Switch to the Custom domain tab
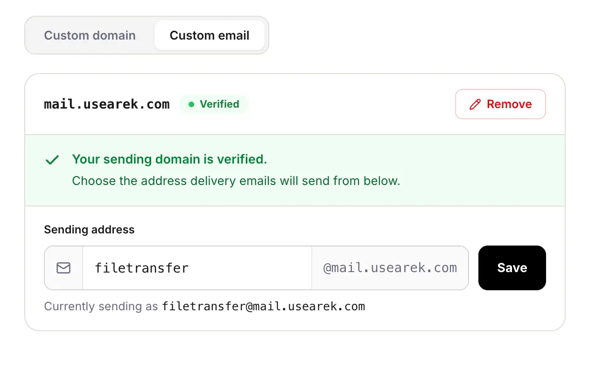 pos(90,35)
